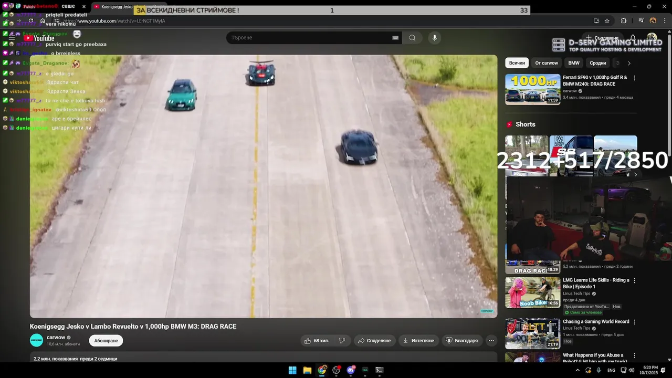
Task: Select the От carwow filter chip
Action: pyautogui.click(x=547, y=63)
